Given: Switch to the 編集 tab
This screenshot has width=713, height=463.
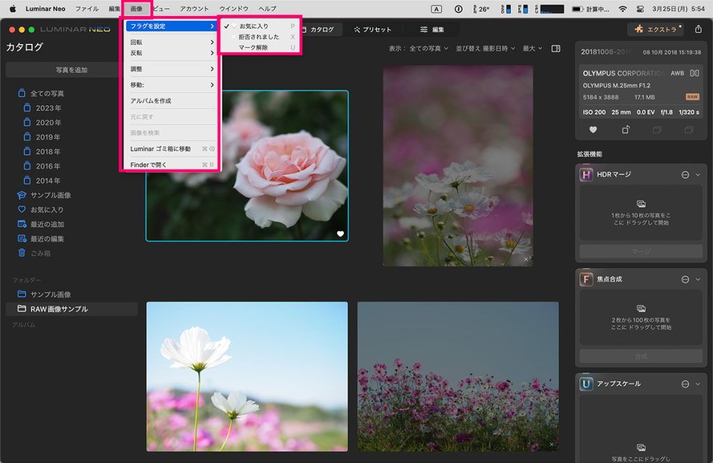Looking at the screenshot, I should (432, 29).
